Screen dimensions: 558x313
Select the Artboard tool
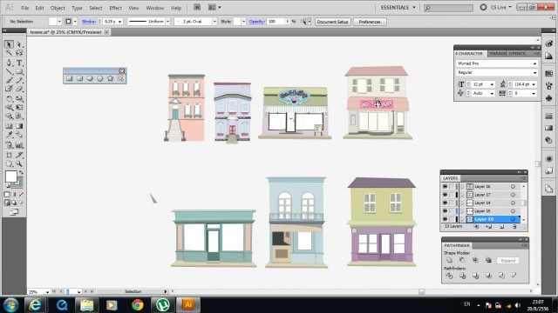pyautogui.click(x=9, y=155)
